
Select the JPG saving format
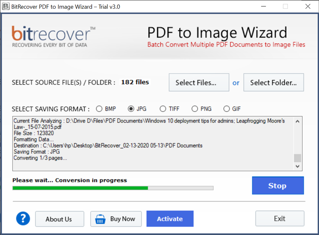[x=137, y=109]
